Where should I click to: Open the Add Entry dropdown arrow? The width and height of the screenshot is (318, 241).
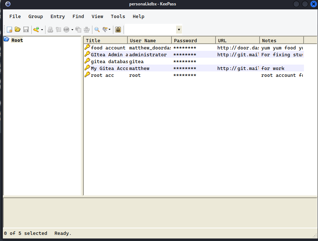coord(42,30)
